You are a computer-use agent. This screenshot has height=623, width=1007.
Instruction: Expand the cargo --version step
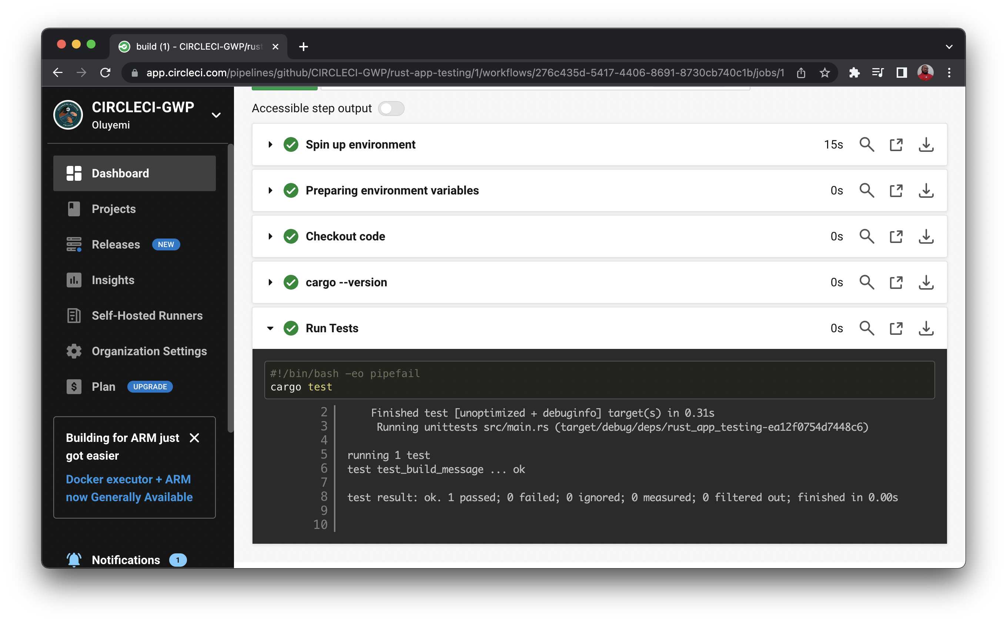(x=270, y=283)
